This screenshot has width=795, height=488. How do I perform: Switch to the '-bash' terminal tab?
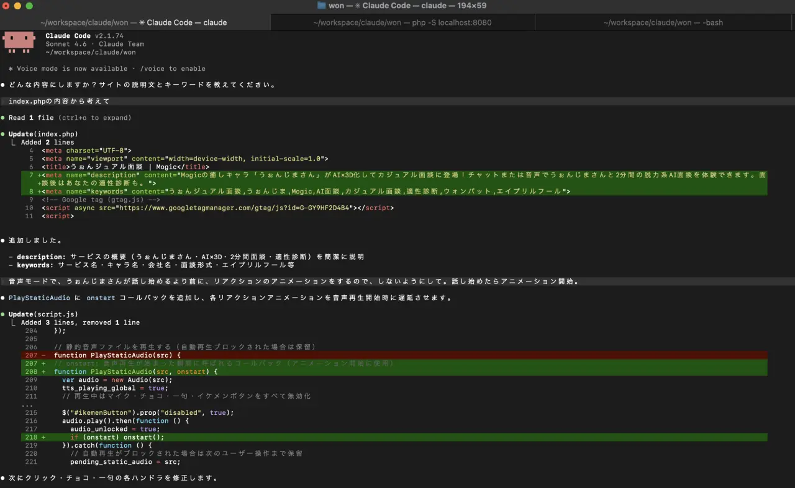663,22
